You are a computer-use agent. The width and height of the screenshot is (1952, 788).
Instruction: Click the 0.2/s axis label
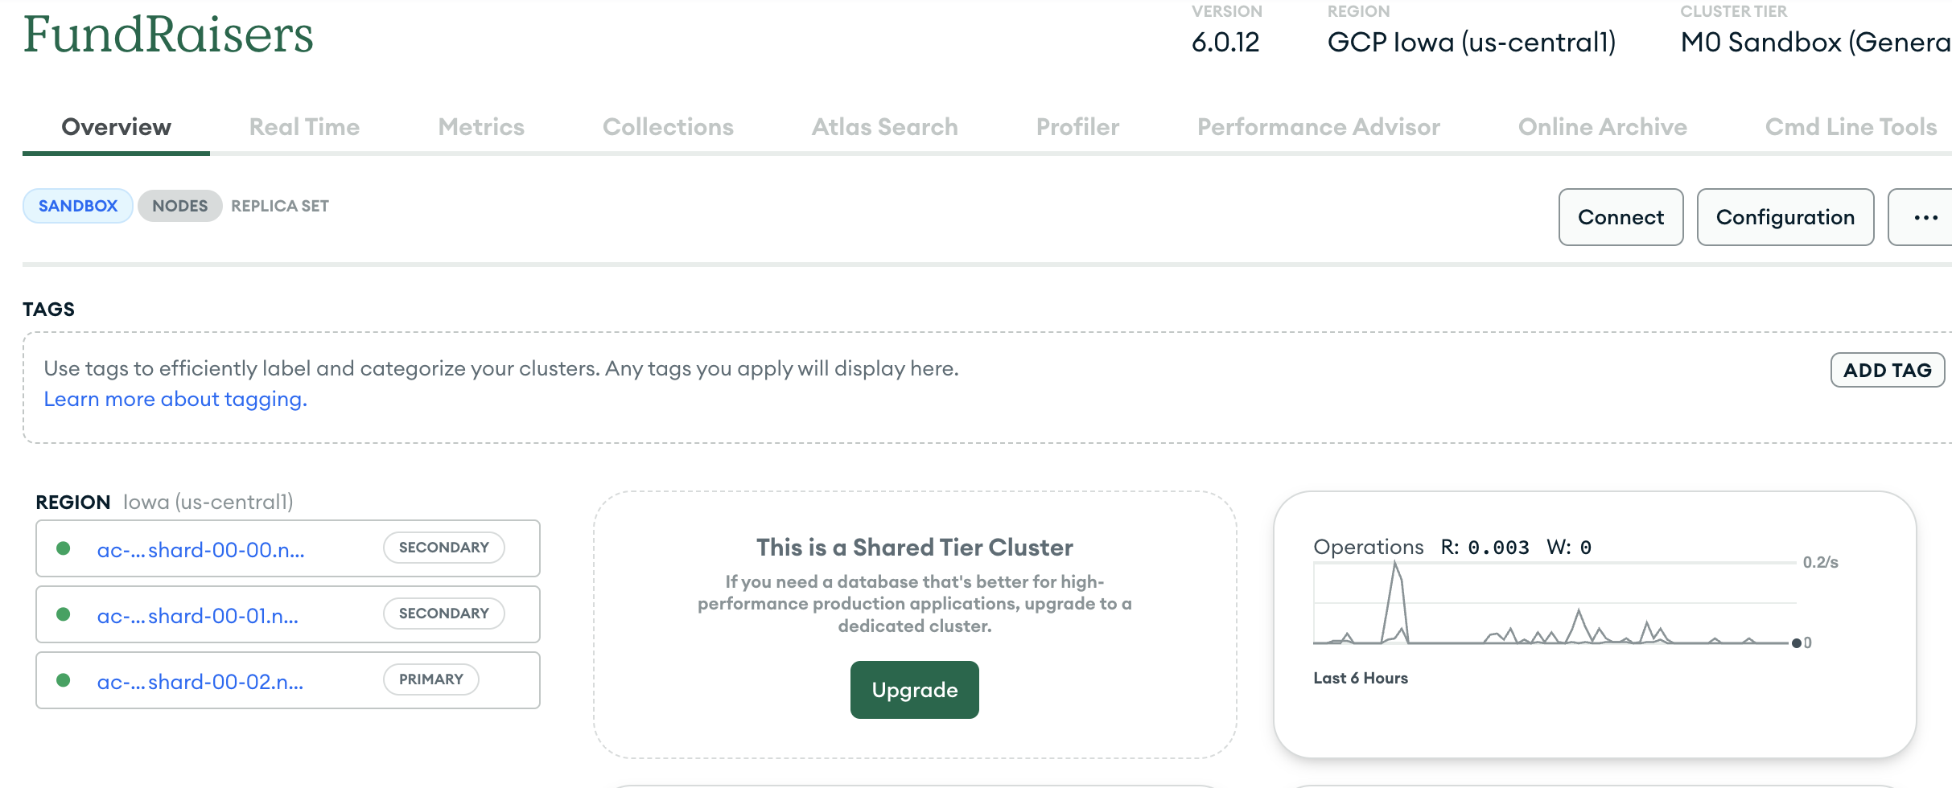pos(1820,562)
